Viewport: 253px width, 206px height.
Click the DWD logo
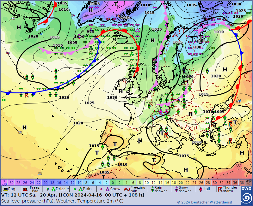pyautogui.click(x=246, y=195)
